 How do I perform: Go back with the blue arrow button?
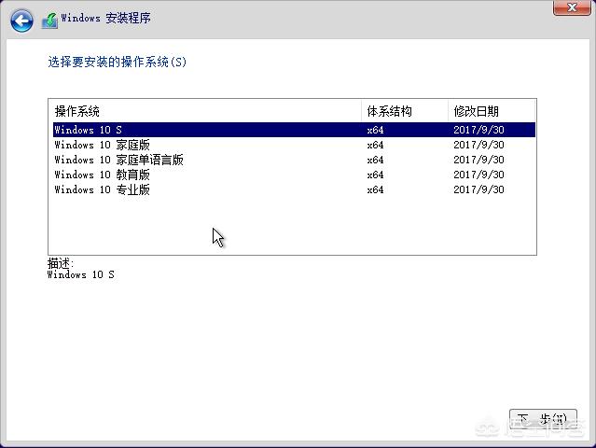point(21,21)
